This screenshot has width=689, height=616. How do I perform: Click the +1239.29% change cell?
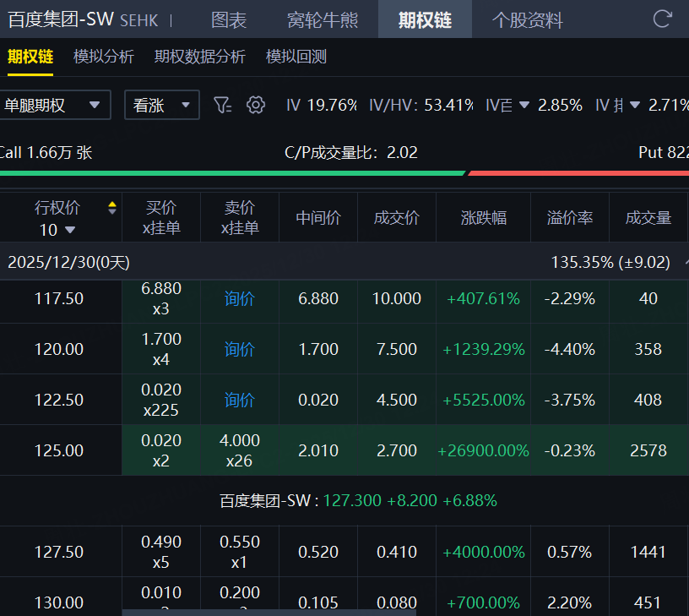point(483,350)
